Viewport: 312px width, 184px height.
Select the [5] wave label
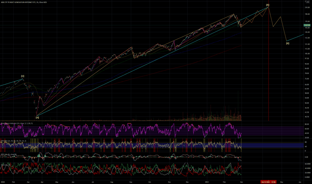point(267,5)
